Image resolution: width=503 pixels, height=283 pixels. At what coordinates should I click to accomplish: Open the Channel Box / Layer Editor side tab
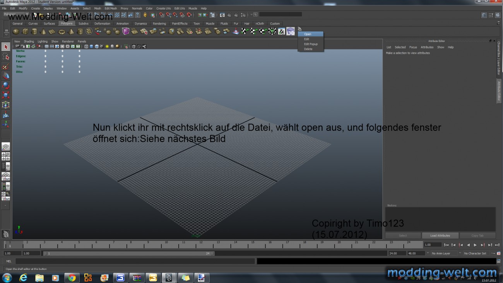coord(499,58)
